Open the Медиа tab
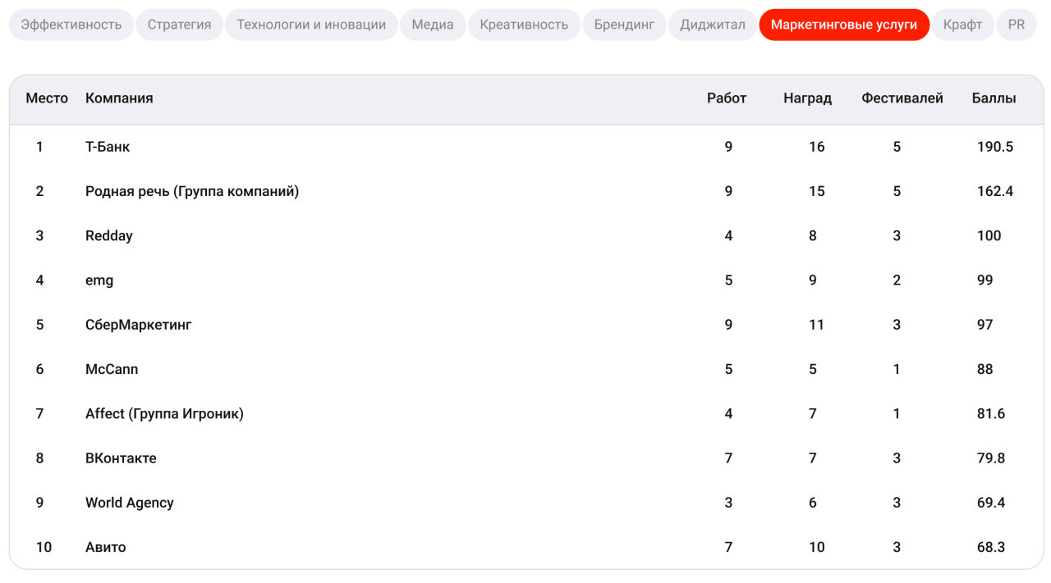The image size is (1051, 583). 433,25
